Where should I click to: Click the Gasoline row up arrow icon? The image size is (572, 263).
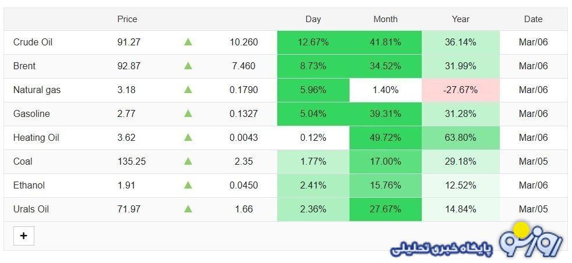click(x=188, y=113)
